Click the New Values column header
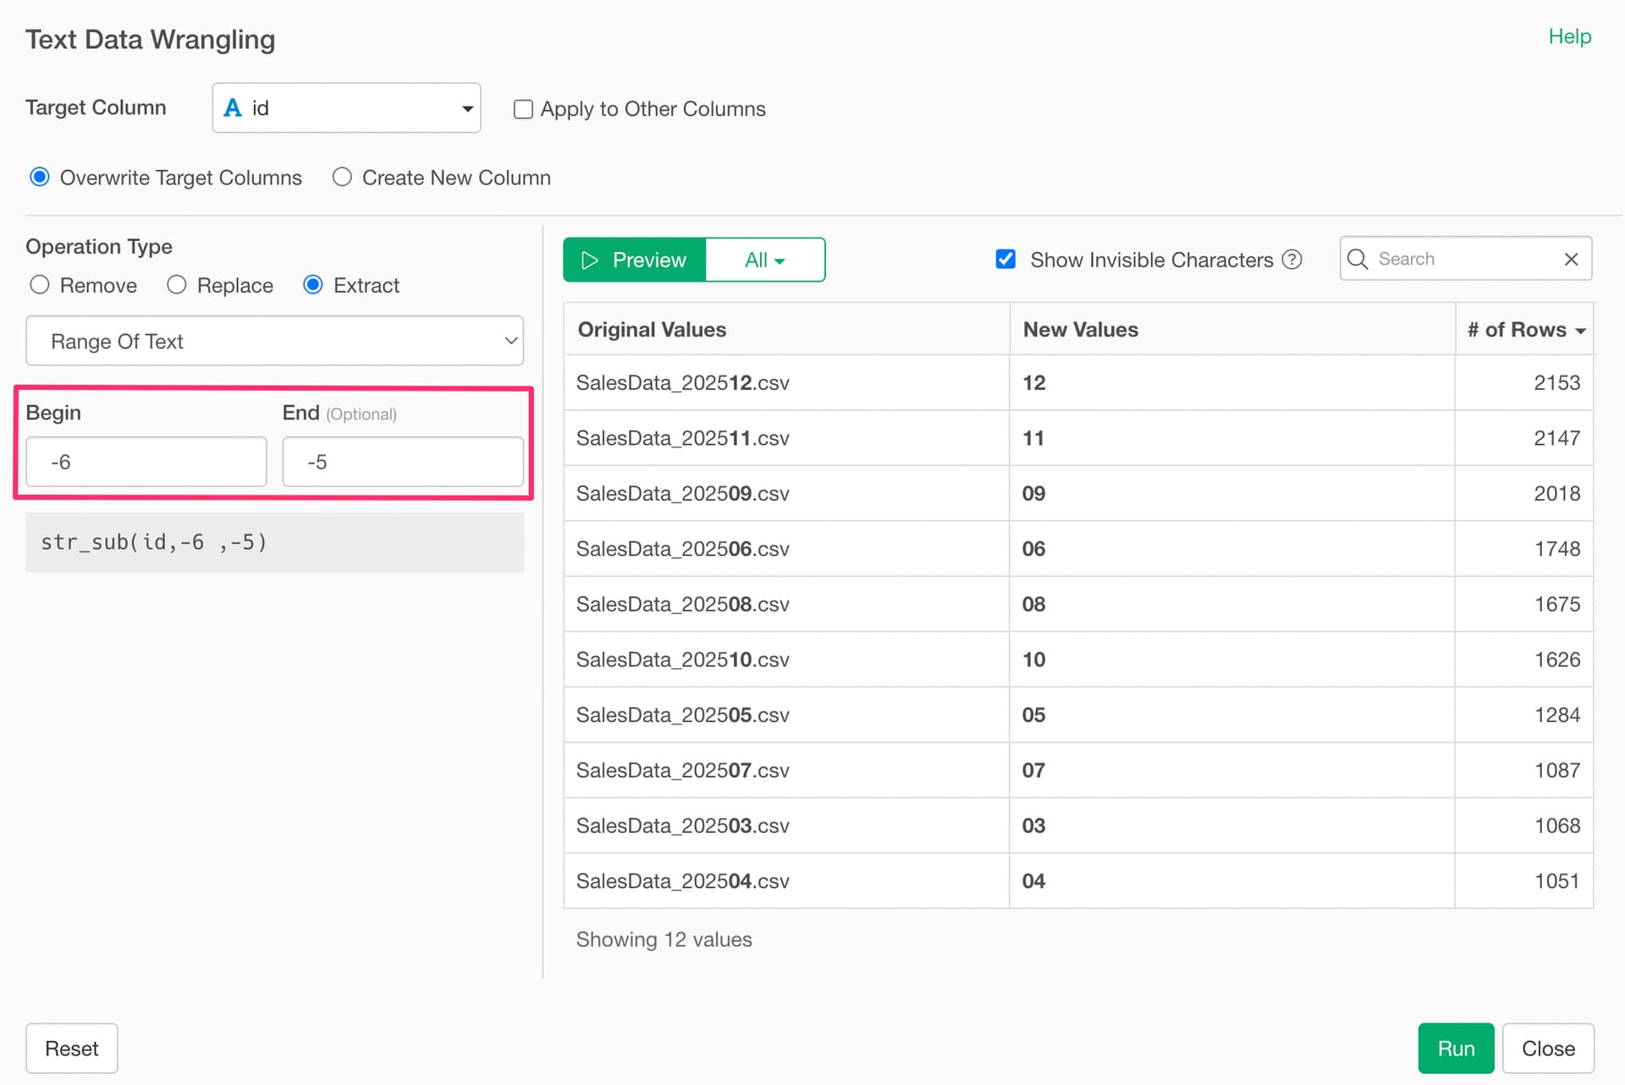 point(1080,330)
